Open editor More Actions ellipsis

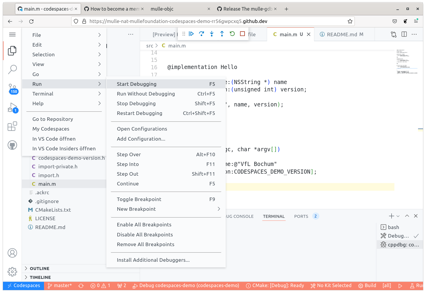pos(414,34)
